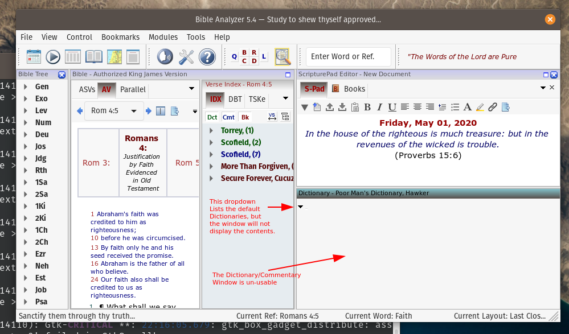Toggle Cmt commentary filter in Verse Index
The image size is (569, 334).
[x=228, y=117]
